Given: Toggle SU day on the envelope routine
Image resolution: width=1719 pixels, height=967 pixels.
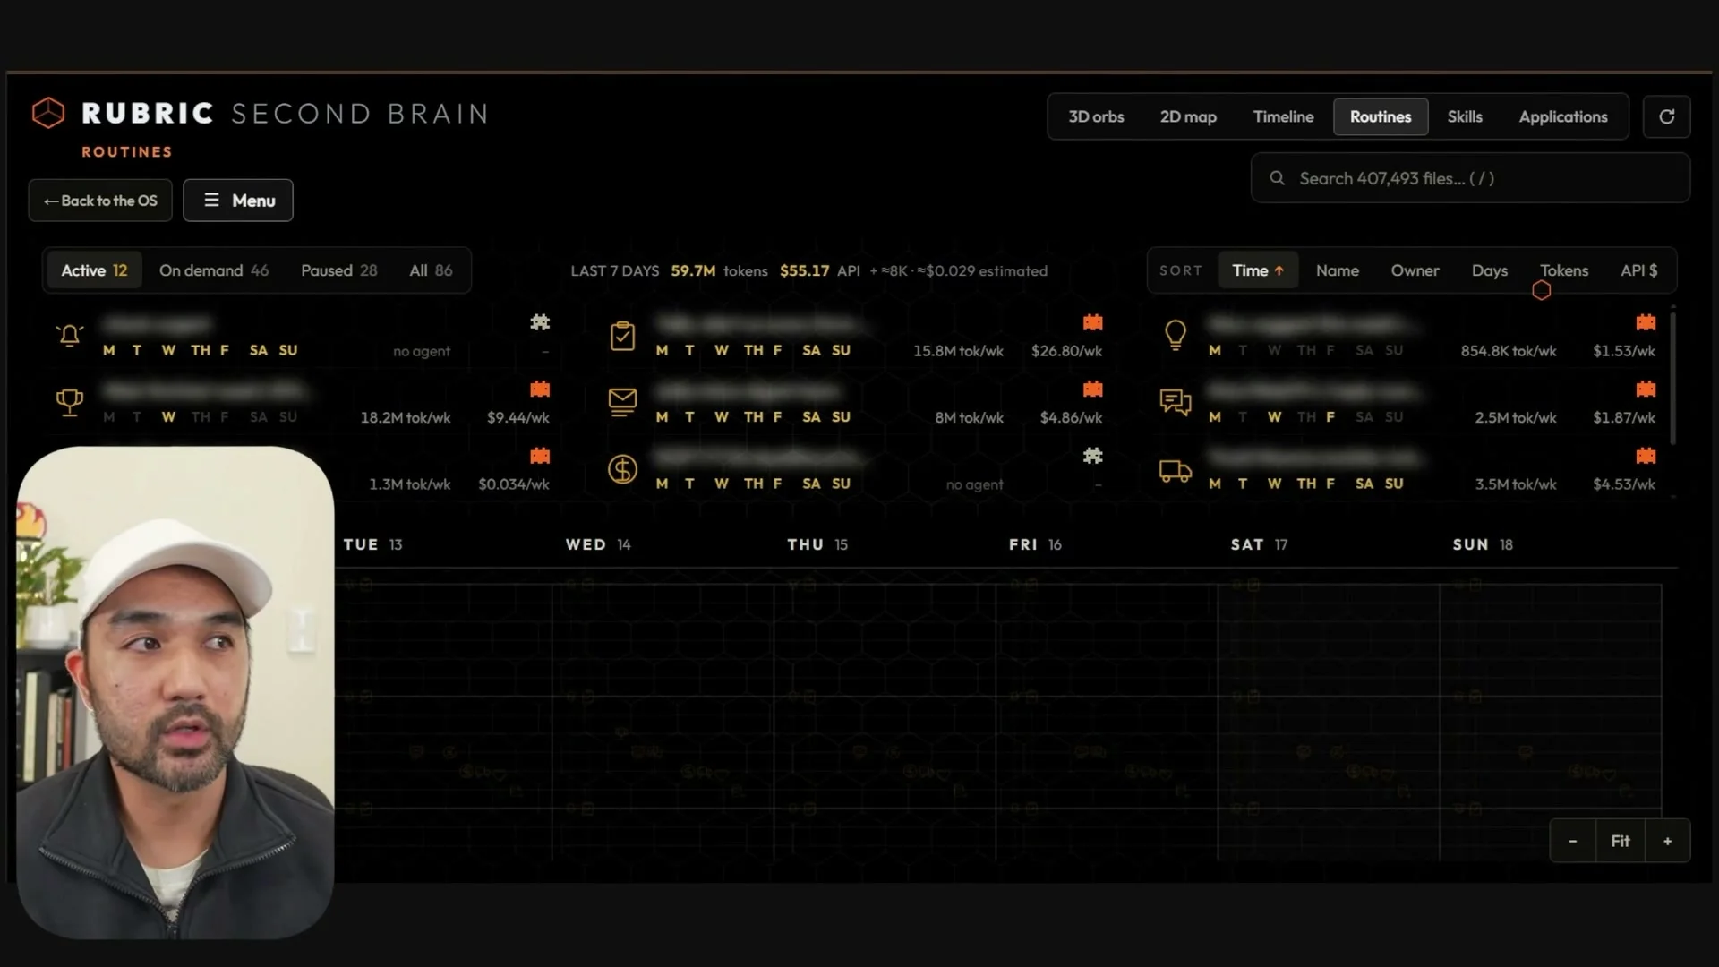Looking at the screenshot, I should point(841,417).
